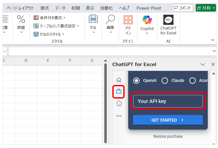The width and height of the screenshot is (218, 148).
Task: Expand the Share (共有) button dropdown arrow
Action: [x=214, y=8]
